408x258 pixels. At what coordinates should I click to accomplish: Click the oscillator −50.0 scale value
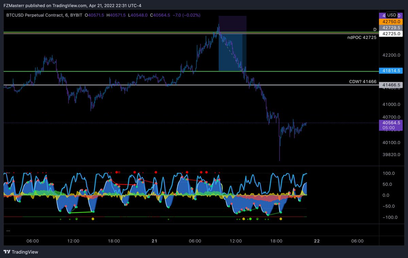[x=389, y=206]
